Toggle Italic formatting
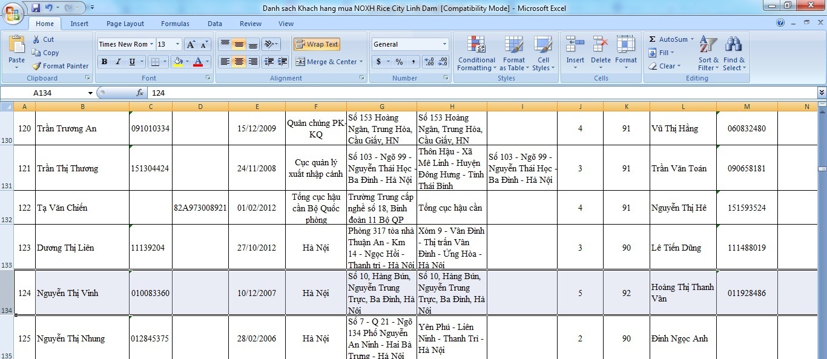Screen dimensions: 827x359 [118, 62]
